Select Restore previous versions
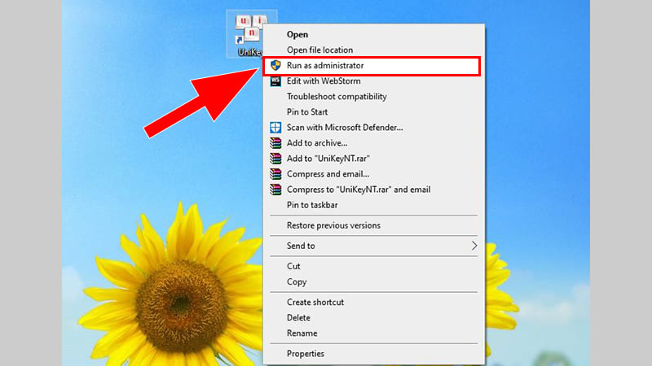 [333, 225]
